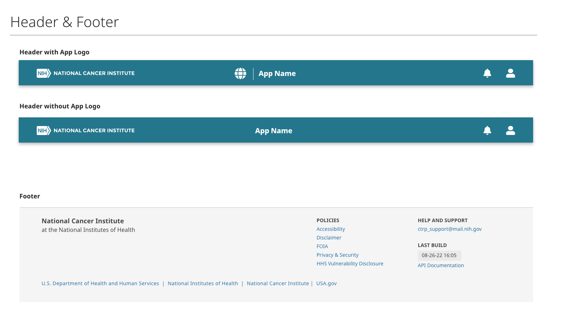Click the National Cancer Institute footer title
568x314 pixels.
tap(83, 221)
